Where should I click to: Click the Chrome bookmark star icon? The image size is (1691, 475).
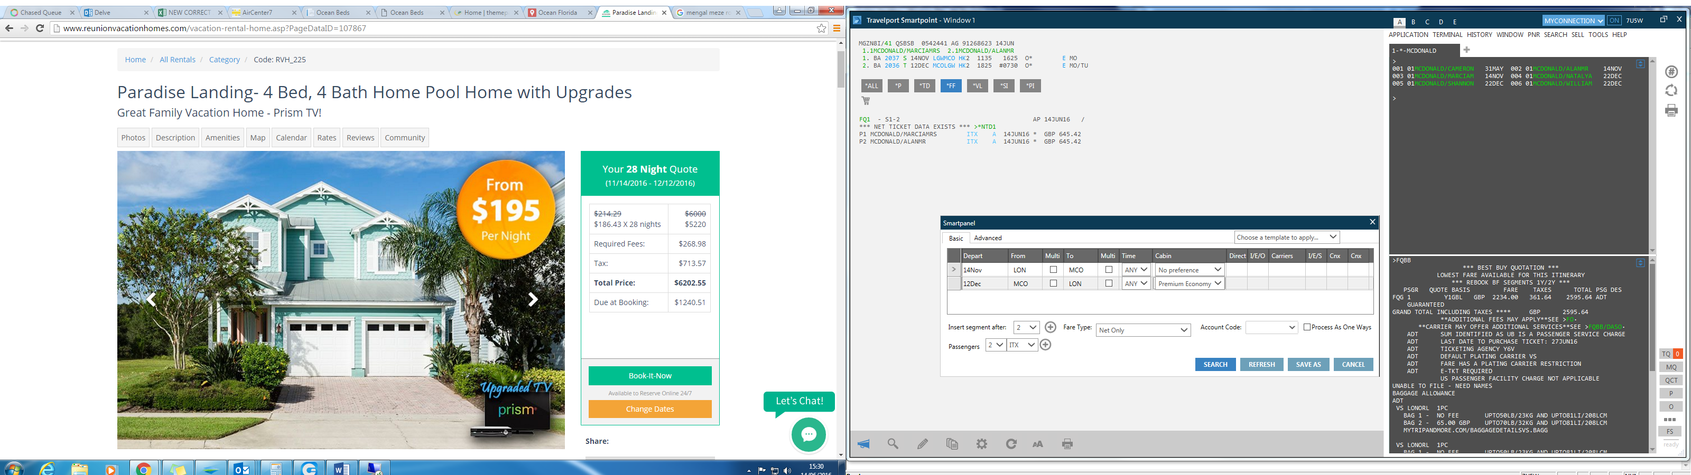point(821,28)
